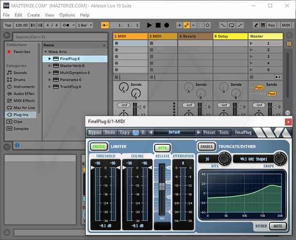
Task: Enable Key map mode
Action: 272,25
